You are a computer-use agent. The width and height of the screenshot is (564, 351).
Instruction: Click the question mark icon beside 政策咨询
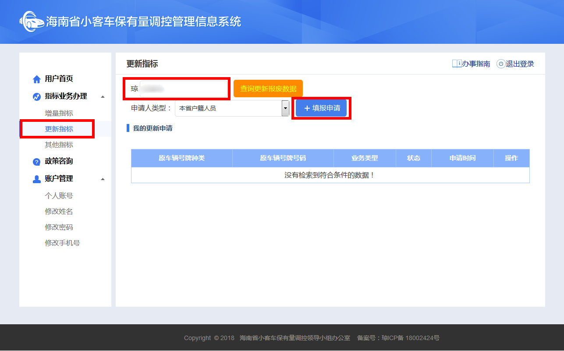pos(37,162)
